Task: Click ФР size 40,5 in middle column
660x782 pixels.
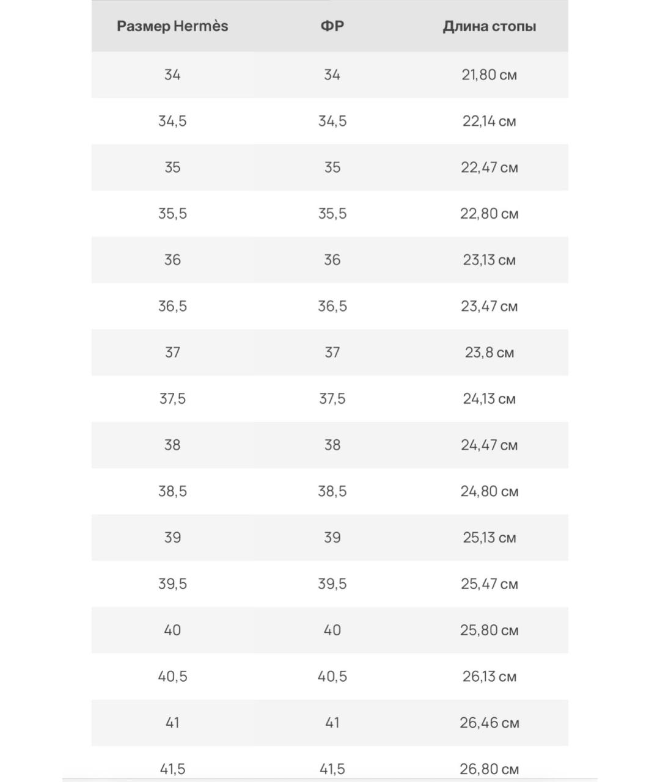Action: (x=332, y=676)
